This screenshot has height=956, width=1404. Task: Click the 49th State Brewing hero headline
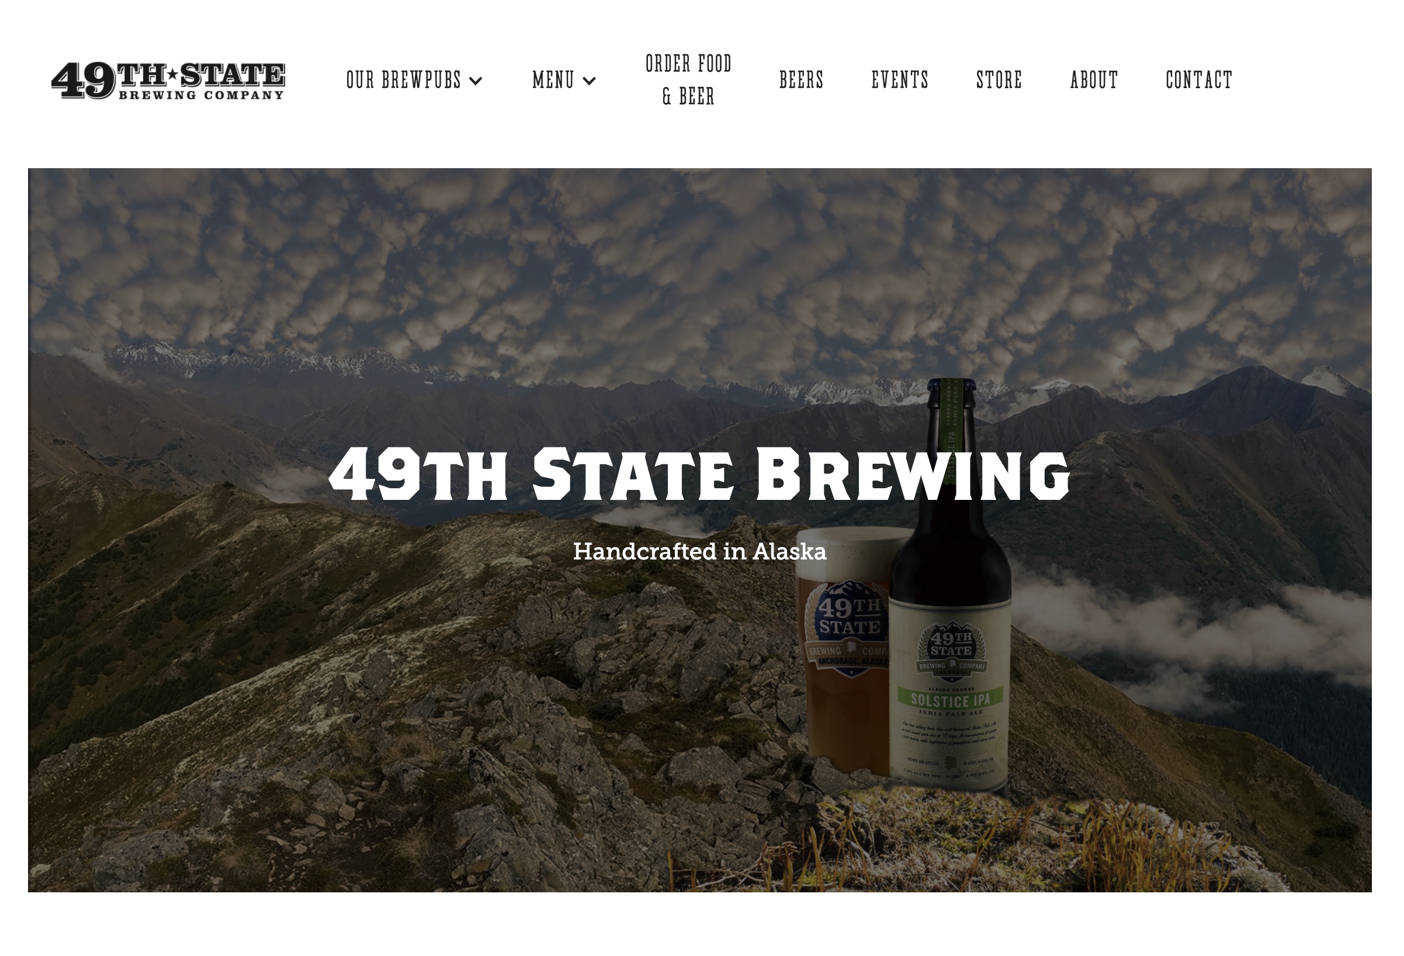(x=699, y=475)
